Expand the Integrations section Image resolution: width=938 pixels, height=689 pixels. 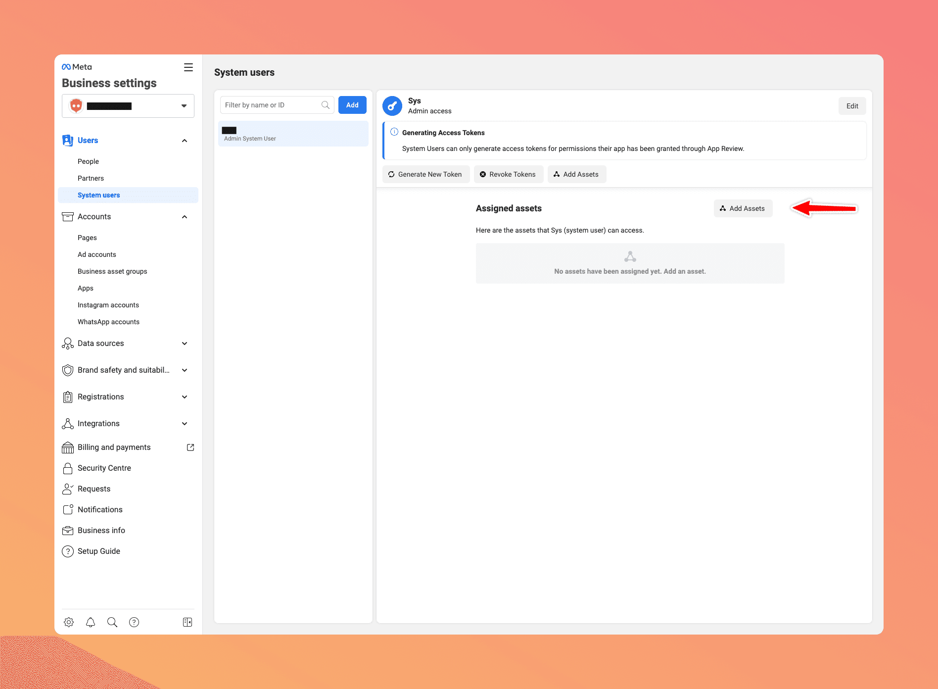click(185, 424)
